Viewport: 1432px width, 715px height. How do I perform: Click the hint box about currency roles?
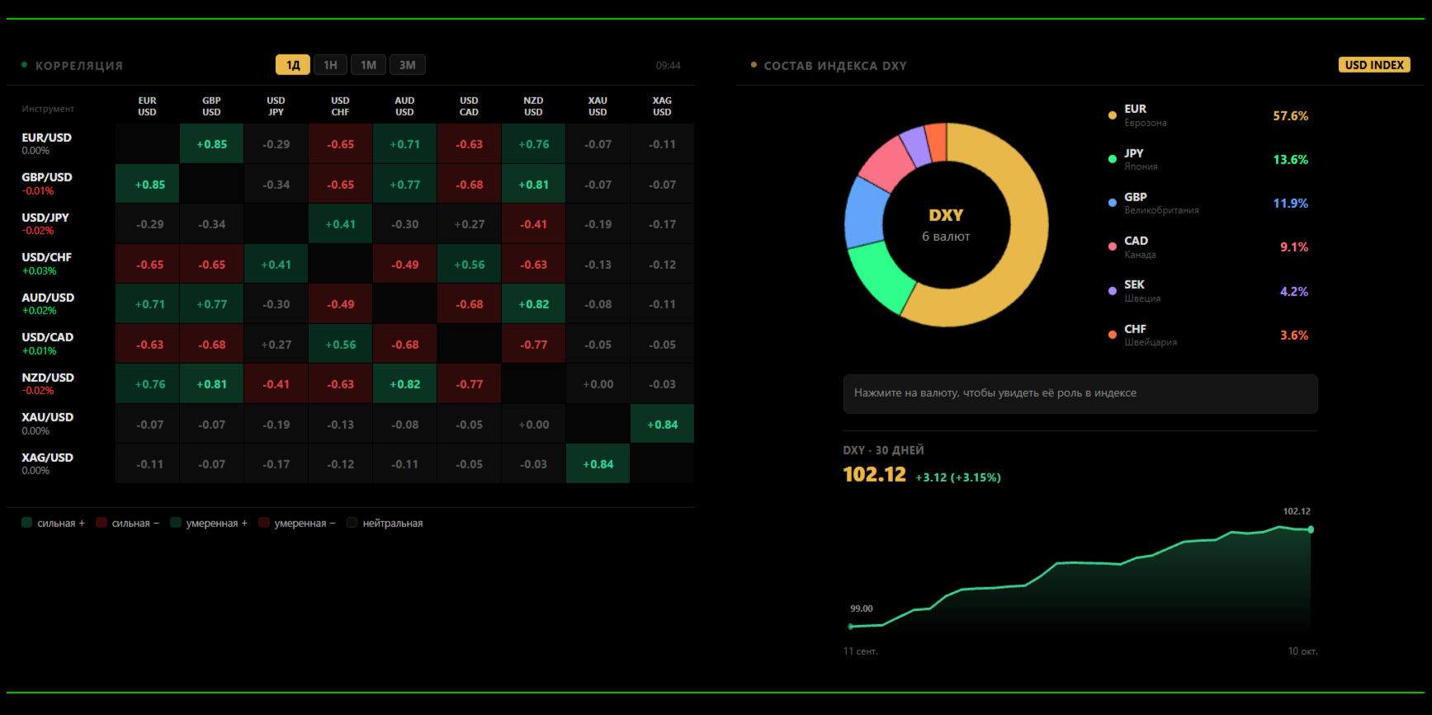click(x=1080, y=393)
